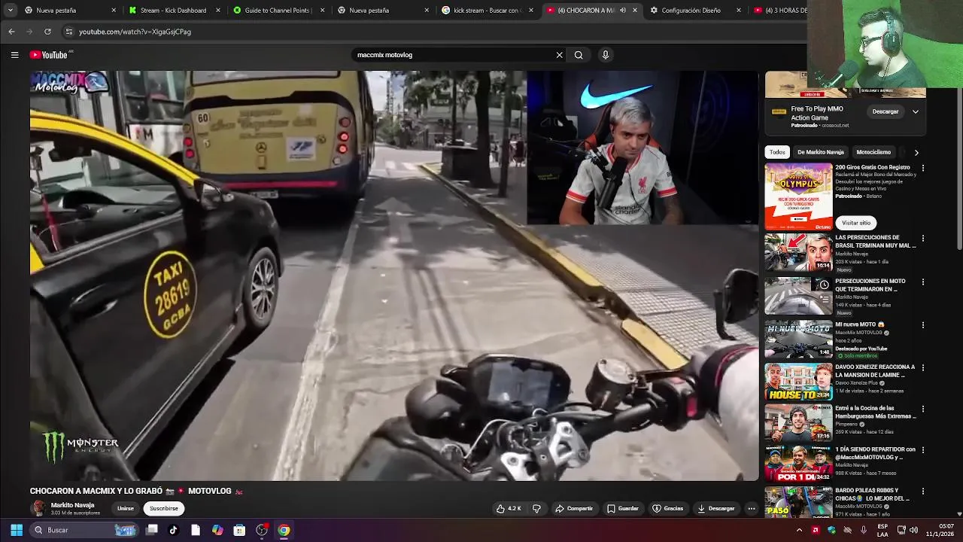The image size is (963, 542).
Task: Open TikTok from the taskbar
Action: [173, 530]
